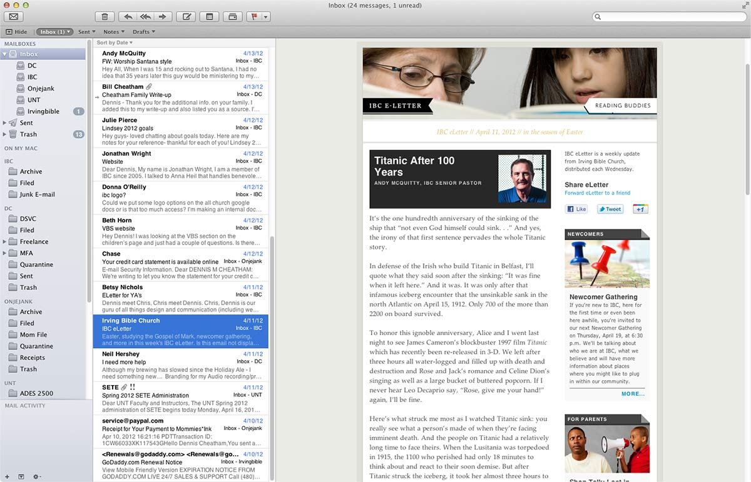Image resolution: width=751 pixels, height=482 pixels.
Task: Click the message list scrollbar
Action: coord(272,358)
